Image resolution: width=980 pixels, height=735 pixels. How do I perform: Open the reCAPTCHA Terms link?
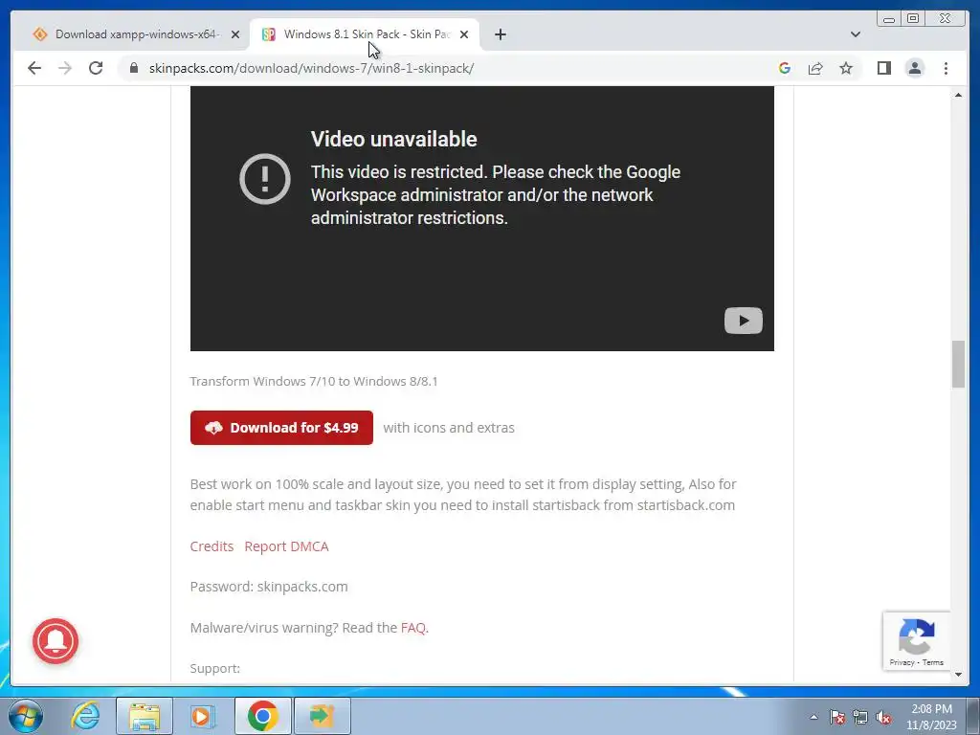point(933,662)
